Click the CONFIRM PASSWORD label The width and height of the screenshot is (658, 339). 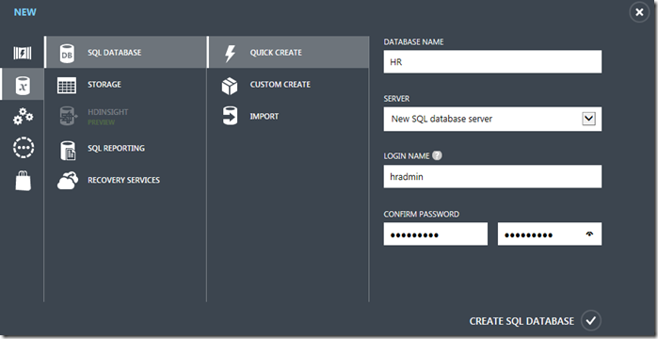point(422,214)
